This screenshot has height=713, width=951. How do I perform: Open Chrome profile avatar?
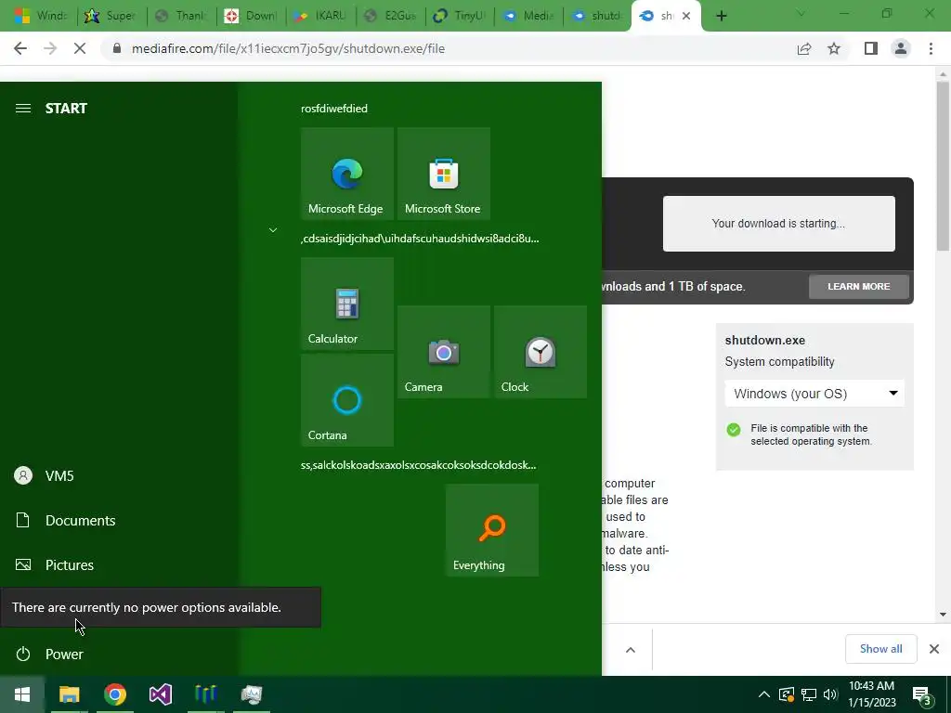pos(901,48)
